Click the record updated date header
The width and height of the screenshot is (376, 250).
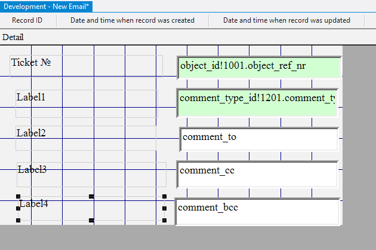[286, 20]
